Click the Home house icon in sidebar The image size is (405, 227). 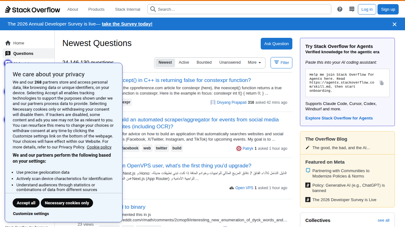coord(8,43)
